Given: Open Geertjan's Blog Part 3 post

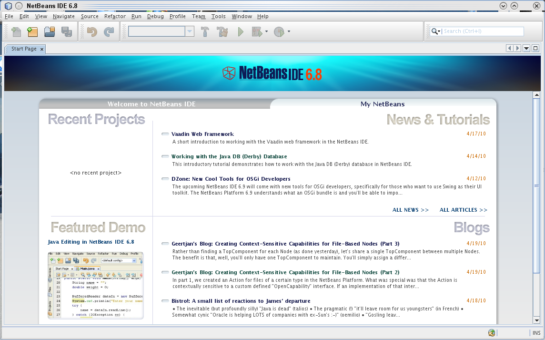Looking at the screenshot, I should click(285, 244).
